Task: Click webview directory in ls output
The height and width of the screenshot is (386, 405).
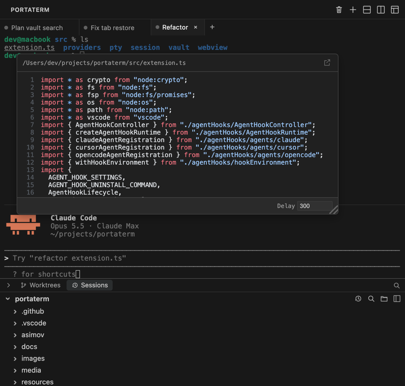Action: coord(213,48)
